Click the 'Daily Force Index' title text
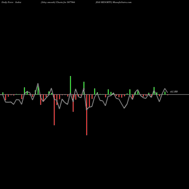The image size is (189, 189). (x=11, y=2)
